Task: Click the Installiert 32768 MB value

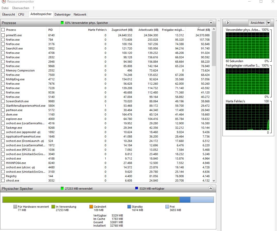Action: [x=116, y=226]
